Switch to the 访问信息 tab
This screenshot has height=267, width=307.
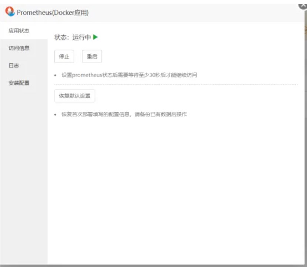[19, 48]
